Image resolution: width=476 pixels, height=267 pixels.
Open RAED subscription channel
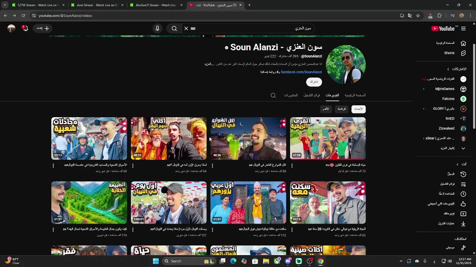[x=450, y=119]
